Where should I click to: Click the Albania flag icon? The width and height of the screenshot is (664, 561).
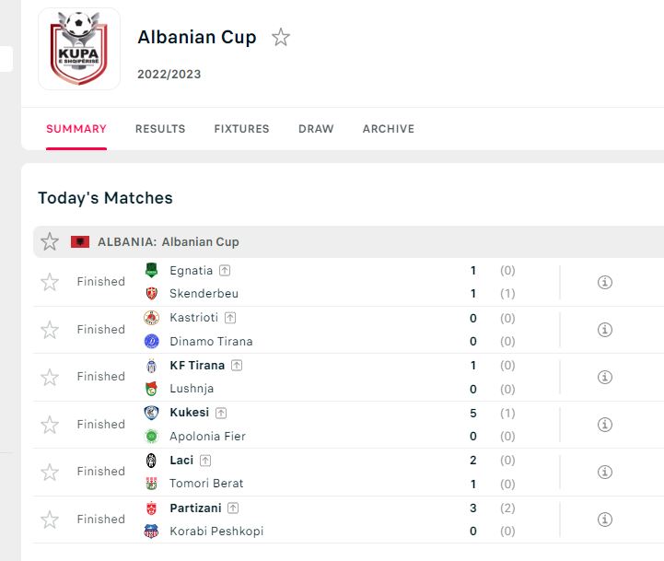(x=80, y=242)
